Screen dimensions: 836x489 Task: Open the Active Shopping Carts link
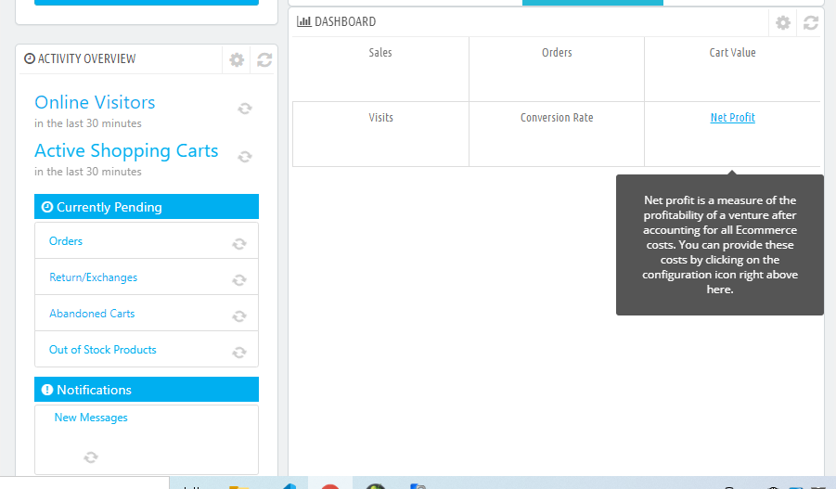point(126,151)
